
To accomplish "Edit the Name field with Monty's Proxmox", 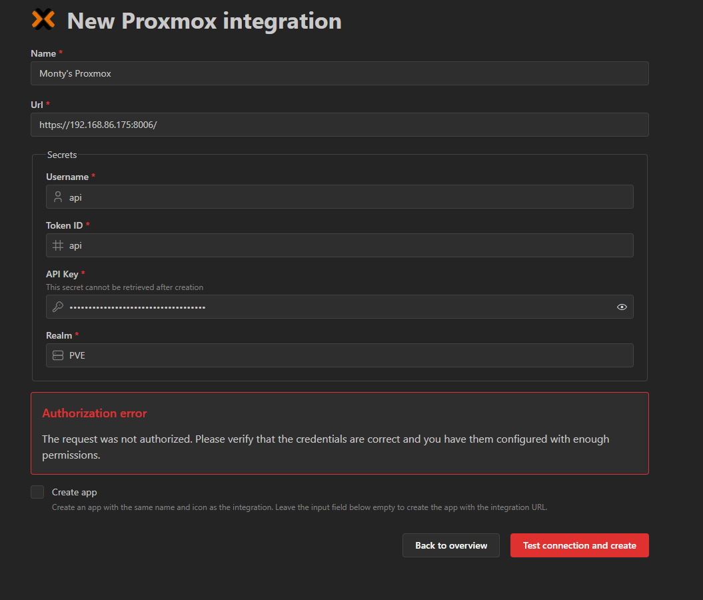I will [339, 73].
